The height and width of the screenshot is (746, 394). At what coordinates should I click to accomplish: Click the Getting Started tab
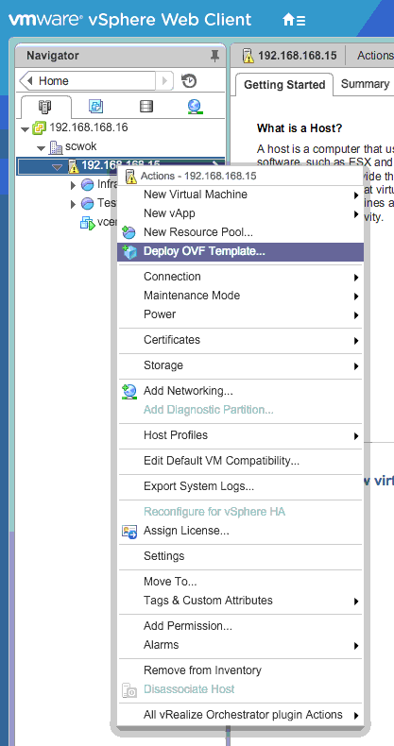pos(284,85)
